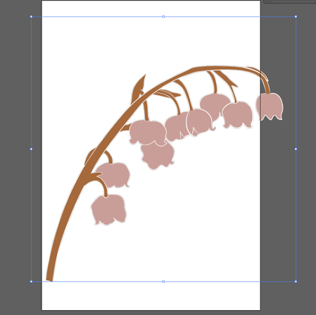This screenshot has height=315, width=316.
Task: Click the left-middle handle of the selection box
Action: (x=31, y=149)
